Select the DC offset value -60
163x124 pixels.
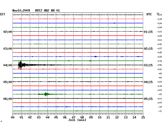click(160, 78)
